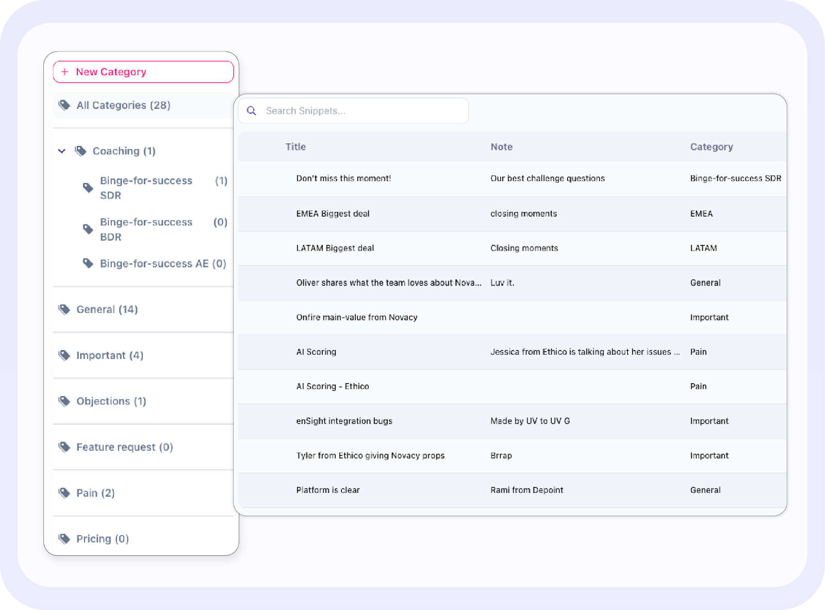
Task: Sort by the Category column header
Action: [x=712, y=147]
